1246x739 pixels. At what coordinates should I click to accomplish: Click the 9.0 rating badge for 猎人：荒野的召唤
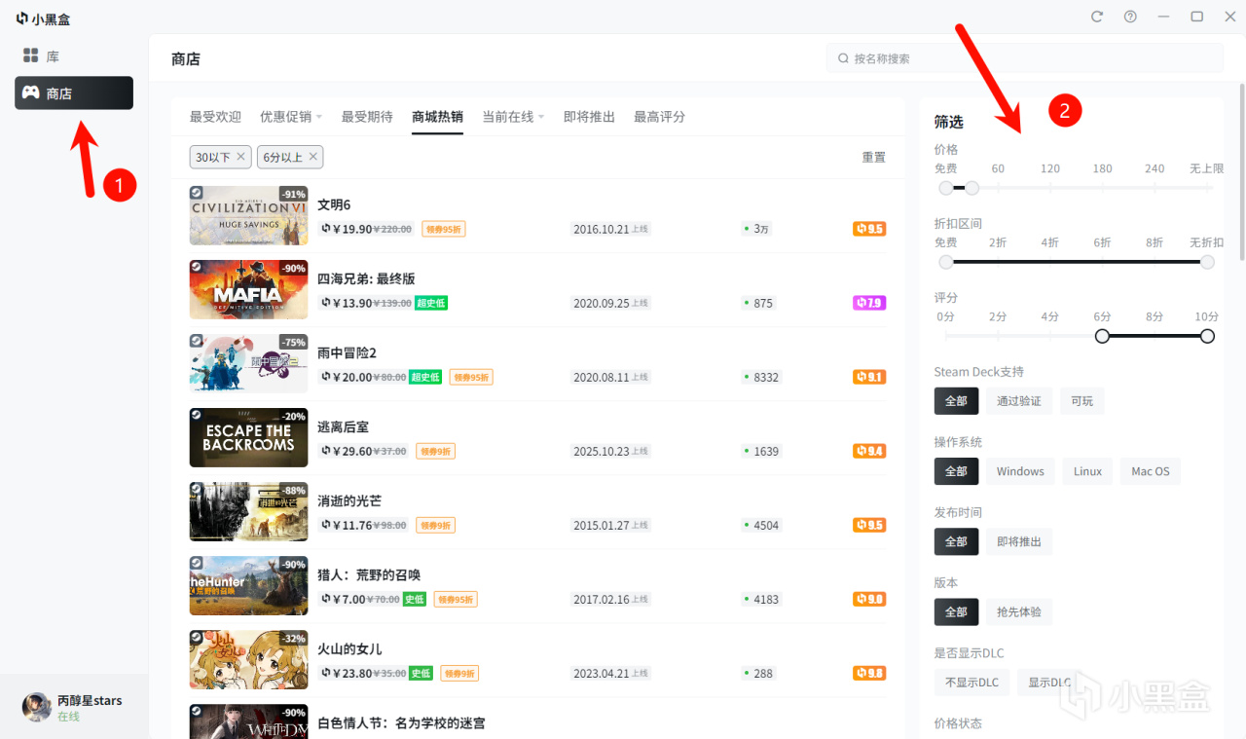pyautogui.click(x=869, y=599)
